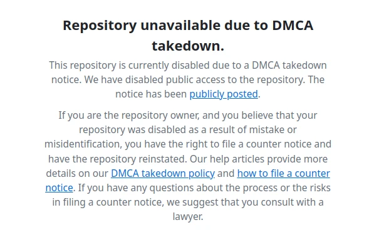The image size is (384, 250).
Task: Click the phrase 'Our help articles provide more'
Action: tap(259, 159)
